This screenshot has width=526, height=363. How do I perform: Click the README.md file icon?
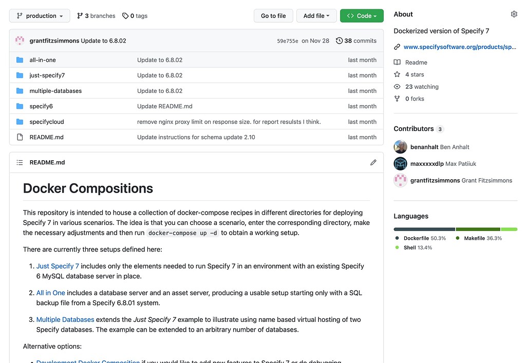20,138
